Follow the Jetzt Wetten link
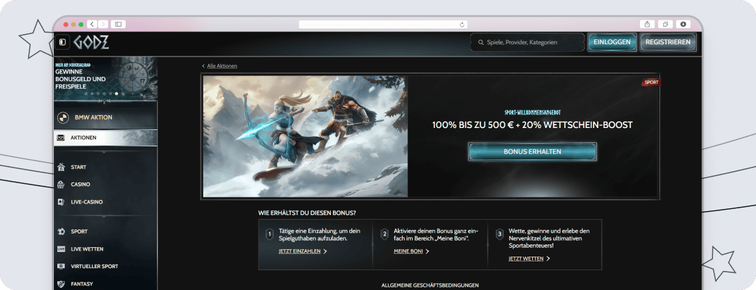This screenshot has height=290, width=756. 526,259
